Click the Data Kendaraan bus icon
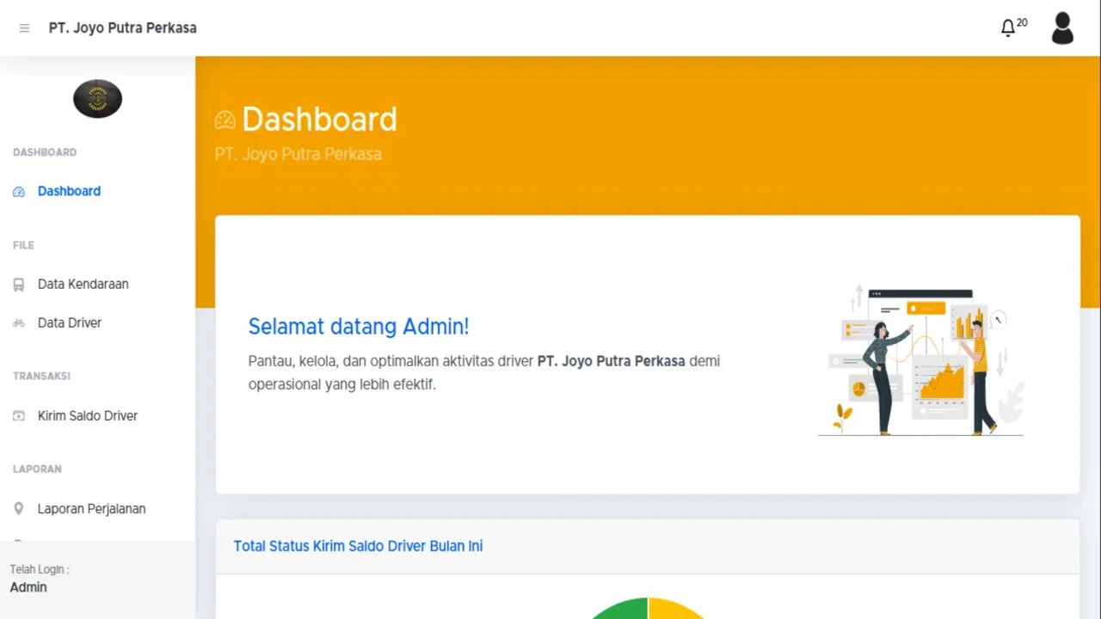Screen dimensions: 1101x619 [19, 285]
